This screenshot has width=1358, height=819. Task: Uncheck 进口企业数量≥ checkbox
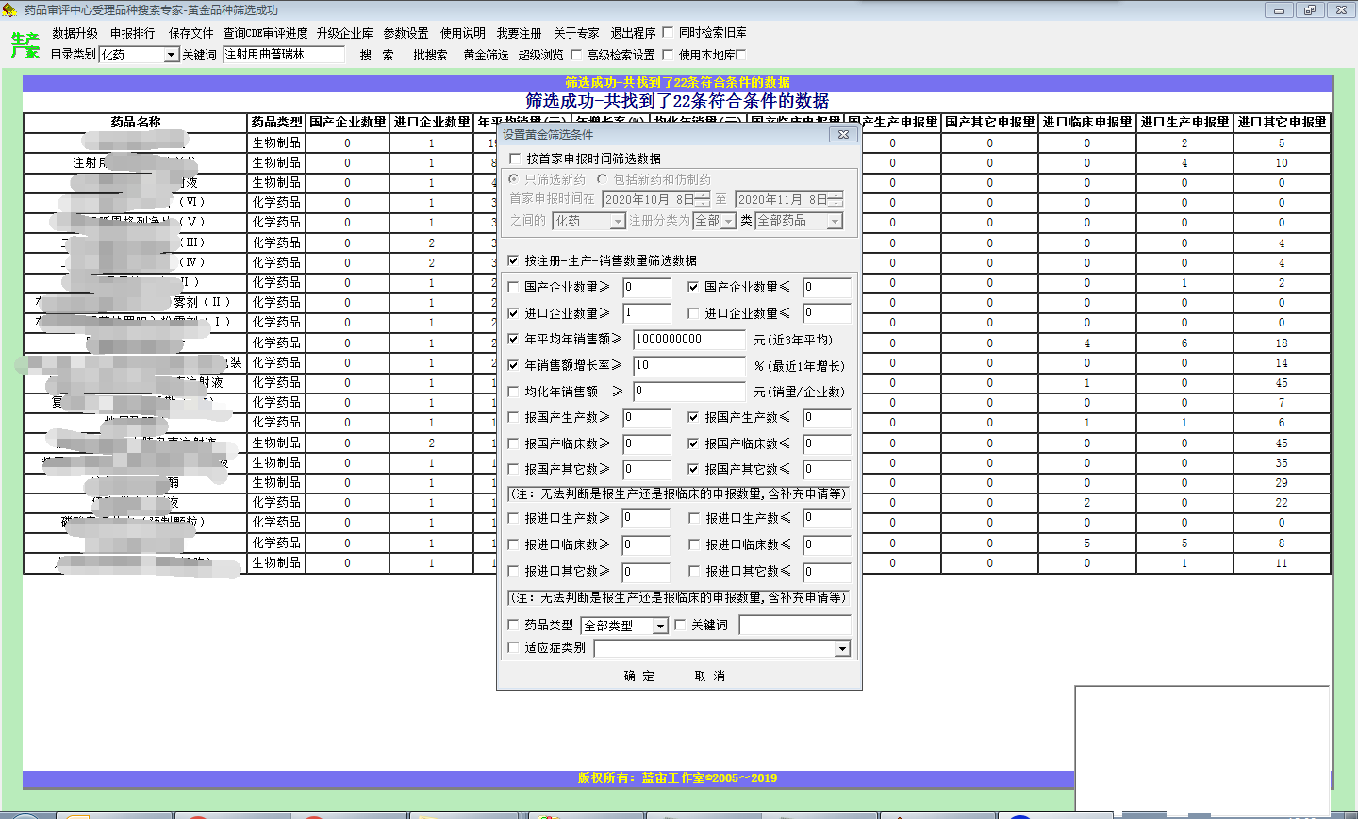[514, 313]
